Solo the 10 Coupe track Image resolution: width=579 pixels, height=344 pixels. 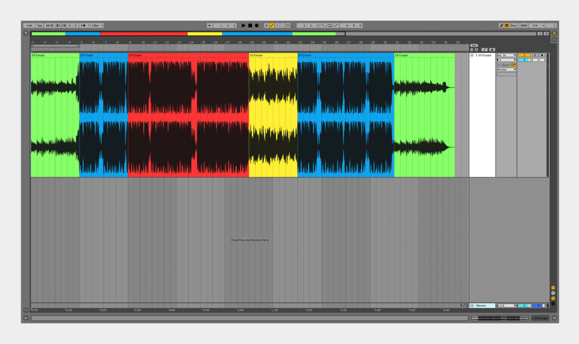point(535,55)
